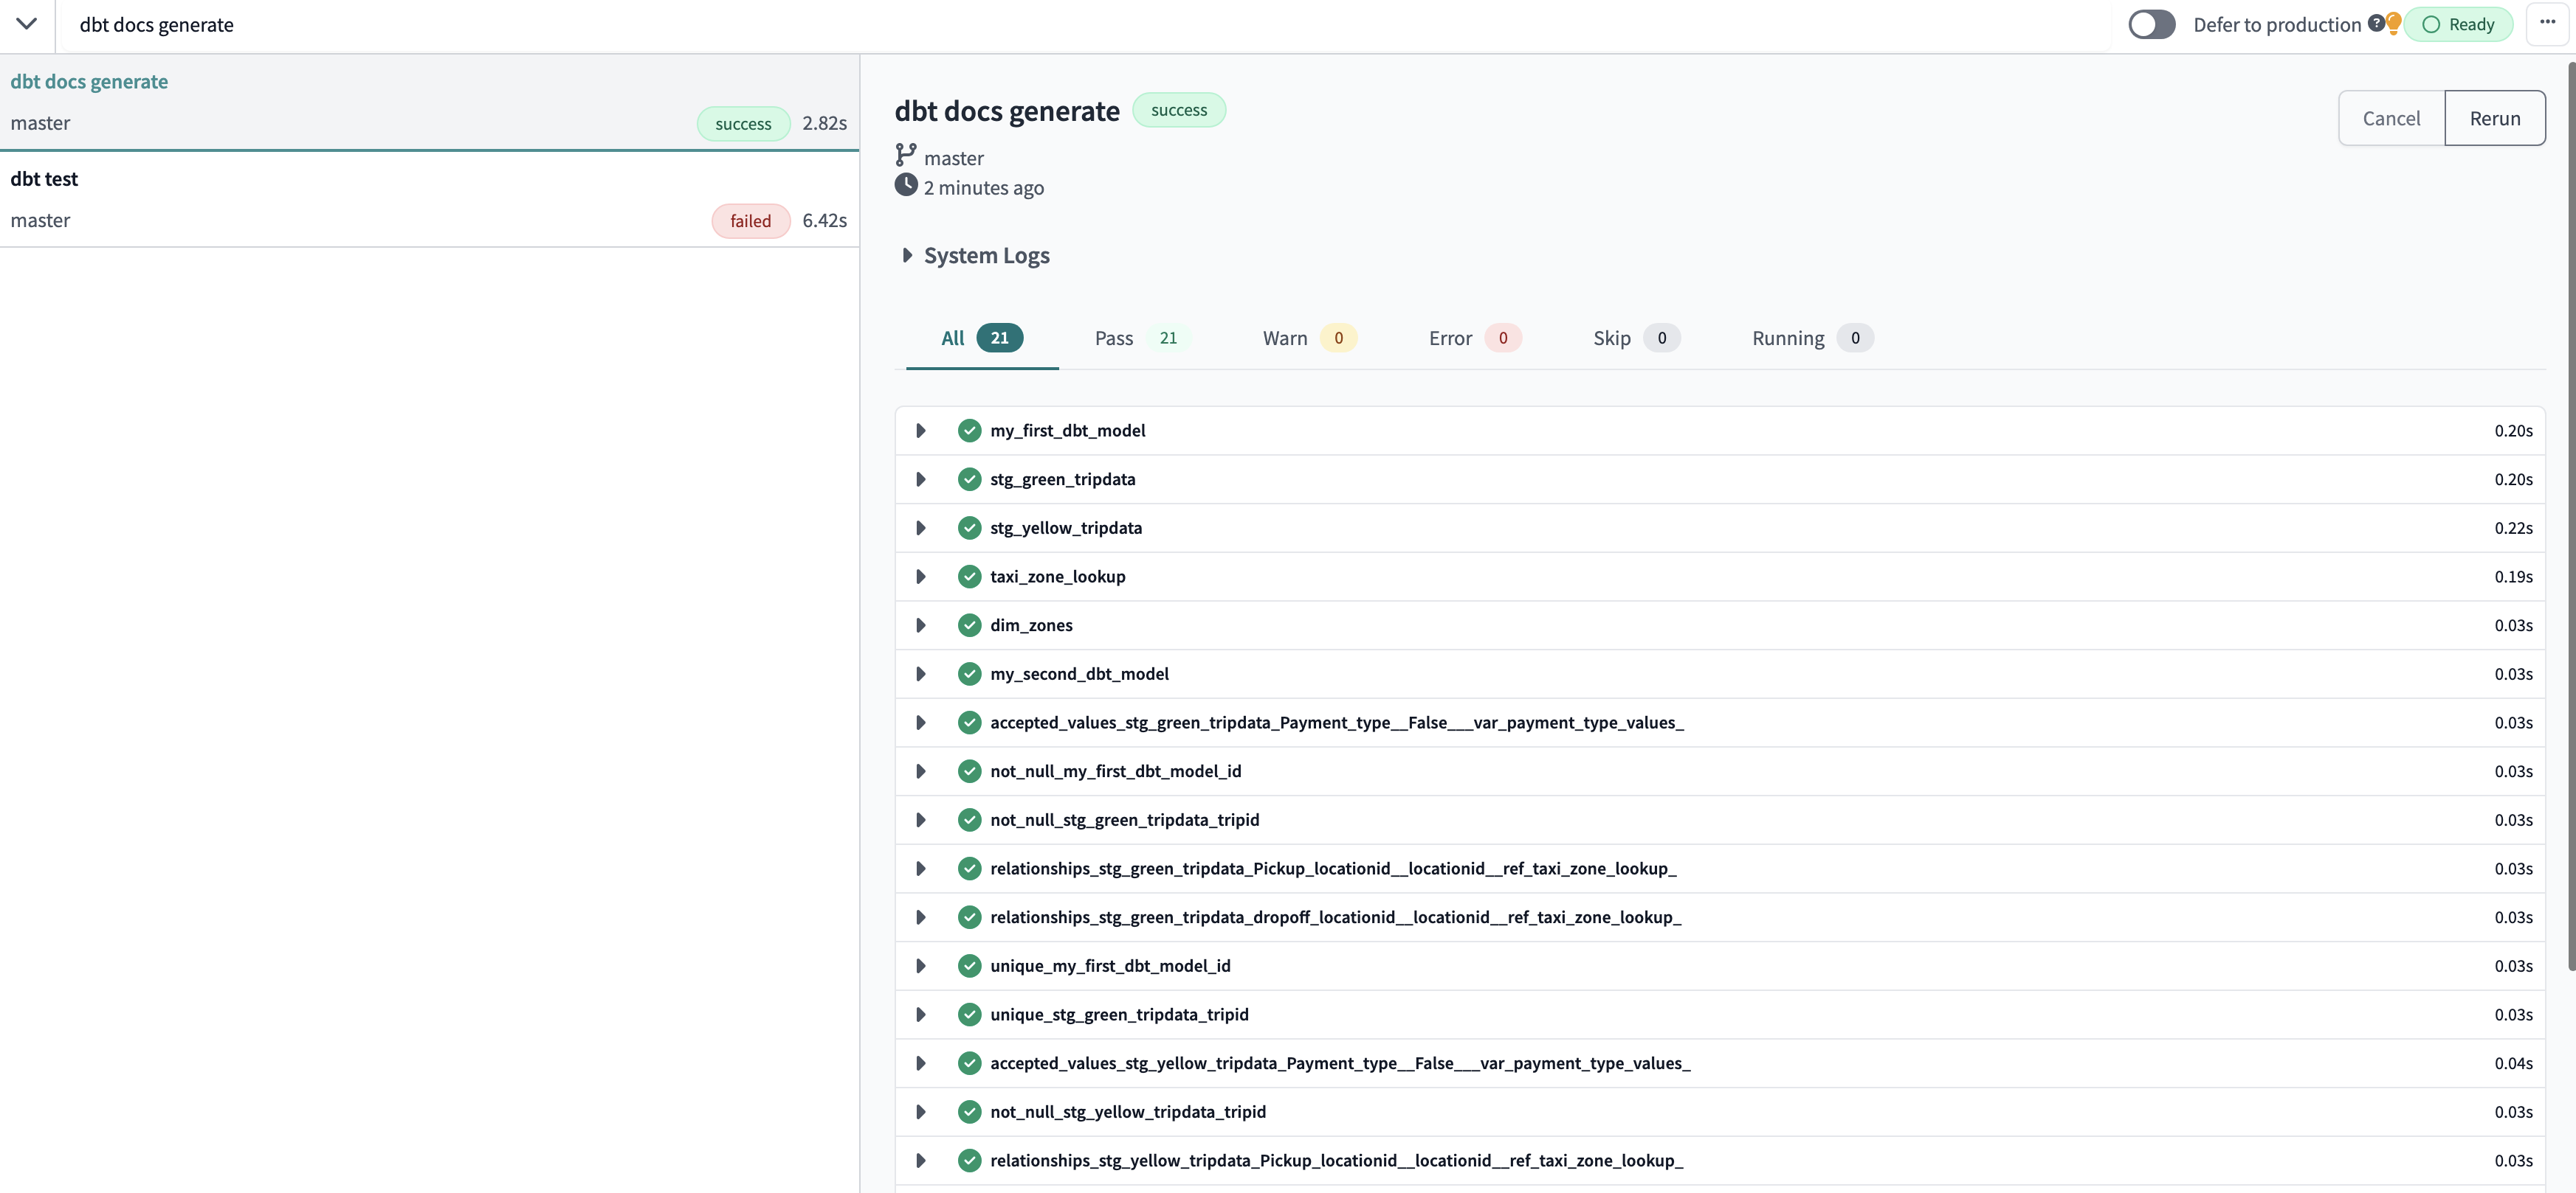Click check icon for unique_my_first_dbt_model_id

tap(969, 966)
